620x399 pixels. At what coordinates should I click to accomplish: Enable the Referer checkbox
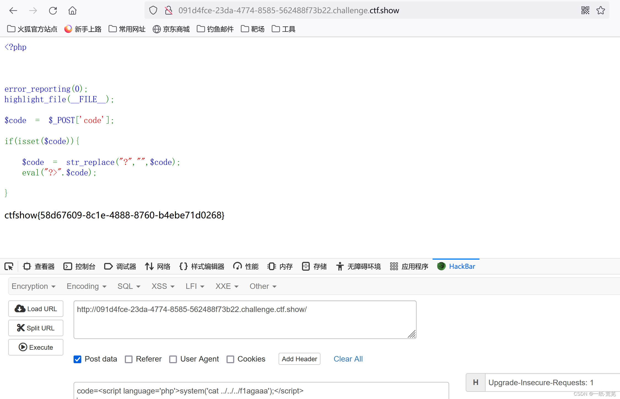pos(129,359)
